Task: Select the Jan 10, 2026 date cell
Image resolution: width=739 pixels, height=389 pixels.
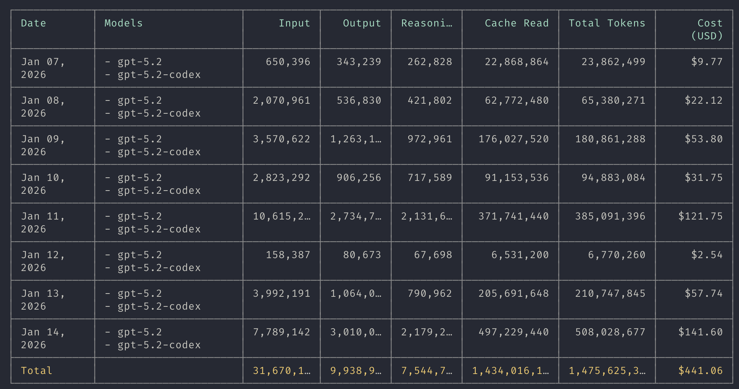Action: [x=43, y=184]
